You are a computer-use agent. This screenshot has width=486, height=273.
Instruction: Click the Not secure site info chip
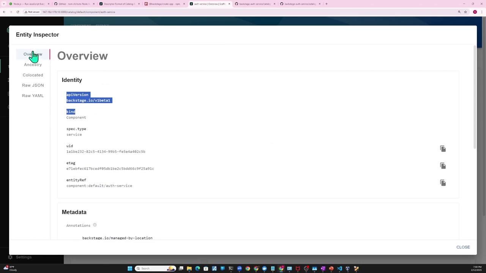[32, 12]
